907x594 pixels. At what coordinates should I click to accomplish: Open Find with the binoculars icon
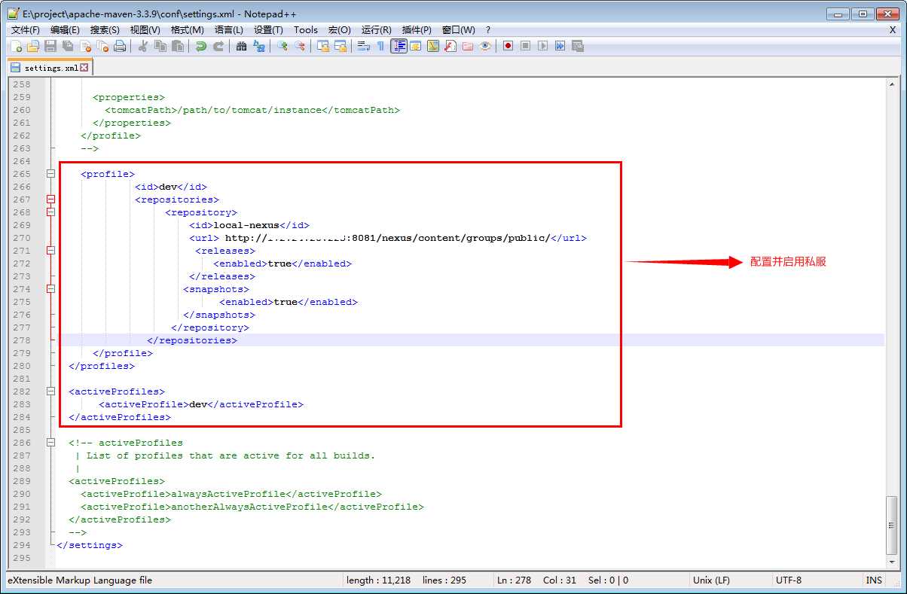(x=242, y=46)
